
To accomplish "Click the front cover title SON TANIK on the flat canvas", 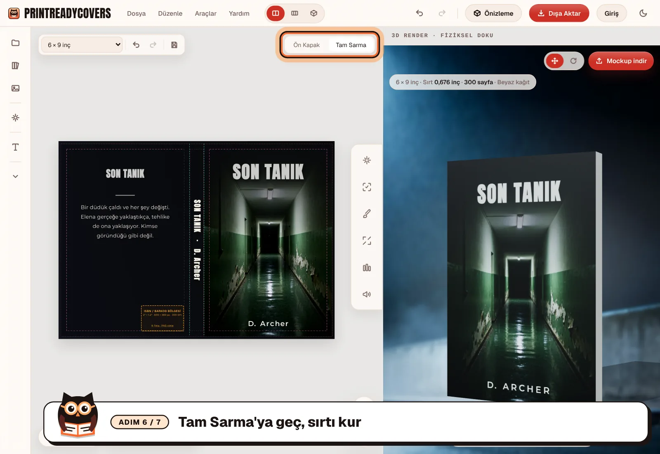I will 268,172.
